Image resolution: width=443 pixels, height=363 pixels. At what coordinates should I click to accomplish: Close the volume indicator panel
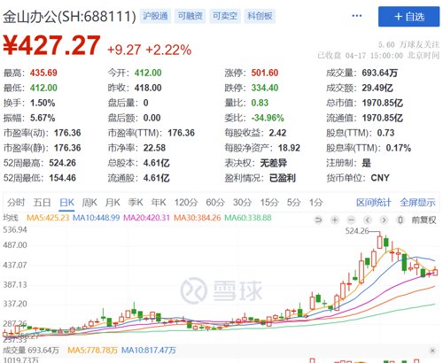click(x=432, y=351)
